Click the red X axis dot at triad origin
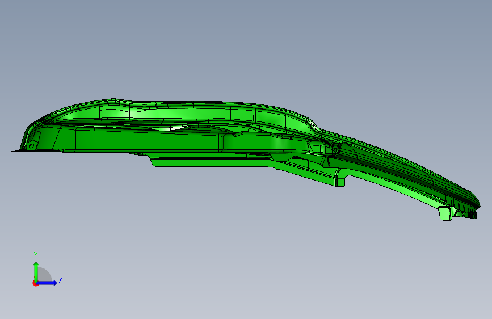Screen dimensions: 492x319 tap(35, 283)
